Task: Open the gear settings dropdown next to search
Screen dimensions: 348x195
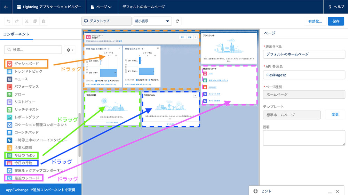Action: point(70,50)
